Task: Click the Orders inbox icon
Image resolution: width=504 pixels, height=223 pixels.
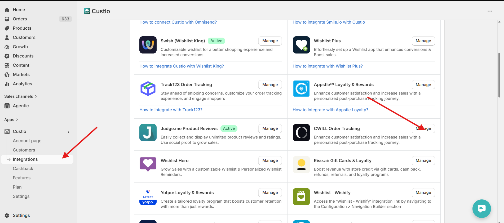Action: point(7,19)
